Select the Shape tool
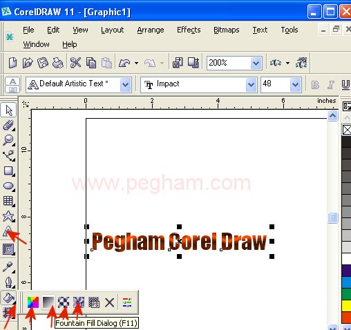The height and width of the screenshot is (330, 351). pos(9,126)
